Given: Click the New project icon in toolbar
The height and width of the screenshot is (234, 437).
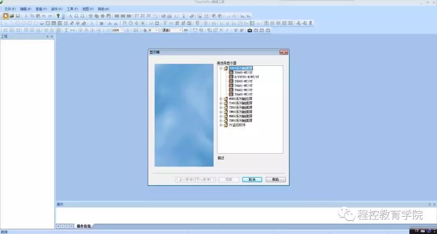Looking at the screenshot, I should [x=6, y=16].
